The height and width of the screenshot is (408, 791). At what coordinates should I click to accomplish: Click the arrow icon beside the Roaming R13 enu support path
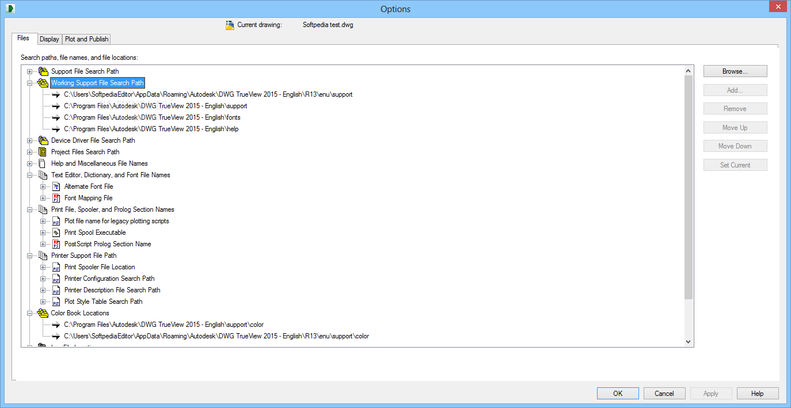[x=56, y=94]
